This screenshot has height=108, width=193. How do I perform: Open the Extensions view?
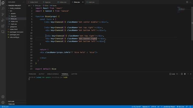click(3, 26)
